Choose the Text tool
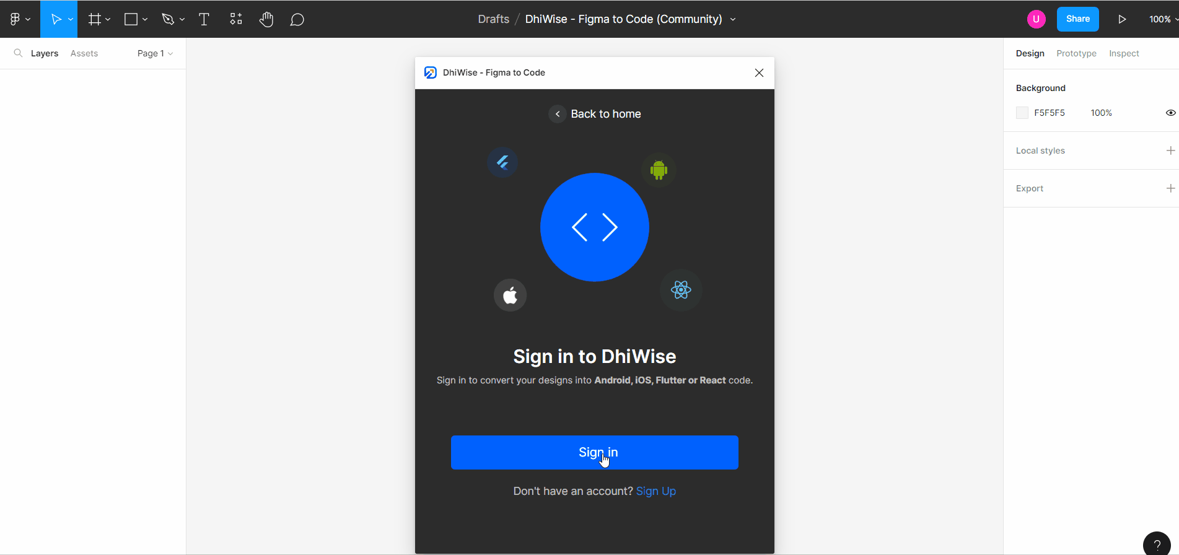Screen dimensions: 1179x555 click(x=204, y=19)
